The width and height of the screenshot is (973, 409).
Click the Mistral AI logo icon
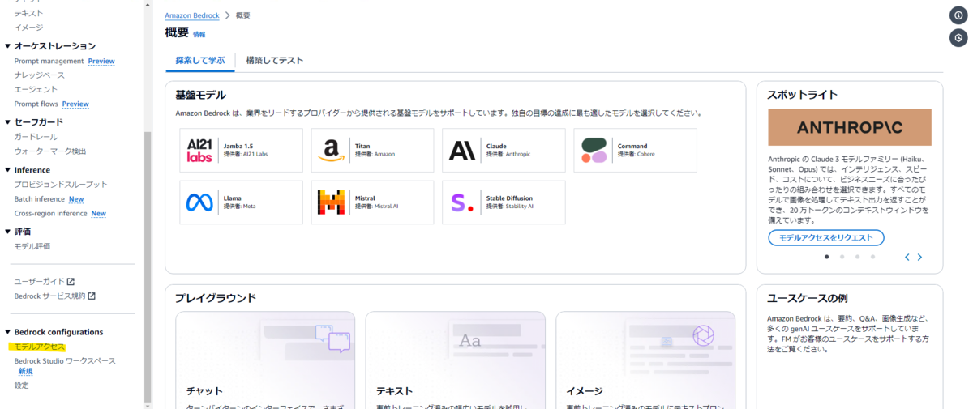(x=331, y=202)
